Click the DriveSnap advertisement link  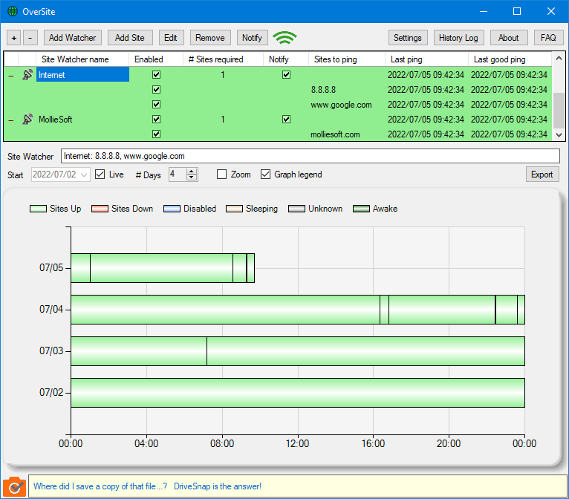coord(147,487)
